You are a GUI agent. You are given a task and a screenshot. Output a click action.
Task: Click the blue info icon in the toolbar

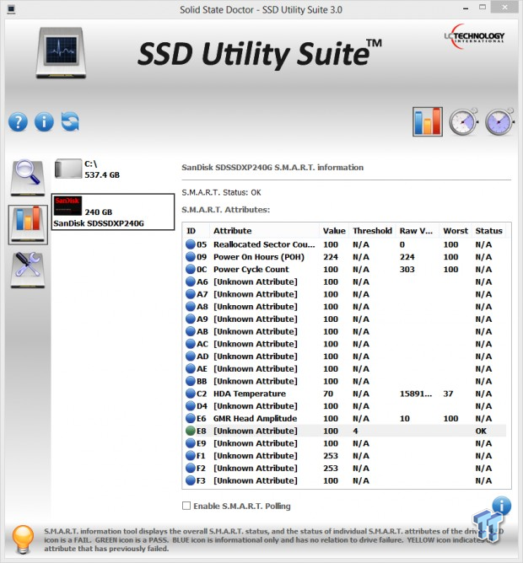coord(44,121)
